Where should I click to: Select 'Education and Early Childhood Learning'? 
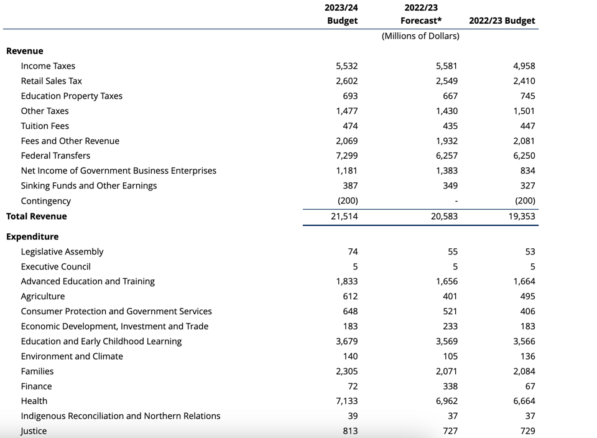pyautogui.click(x=101, y=342)
